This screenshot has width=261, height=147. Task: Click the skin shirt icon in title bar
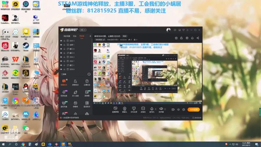click(183, 30)
